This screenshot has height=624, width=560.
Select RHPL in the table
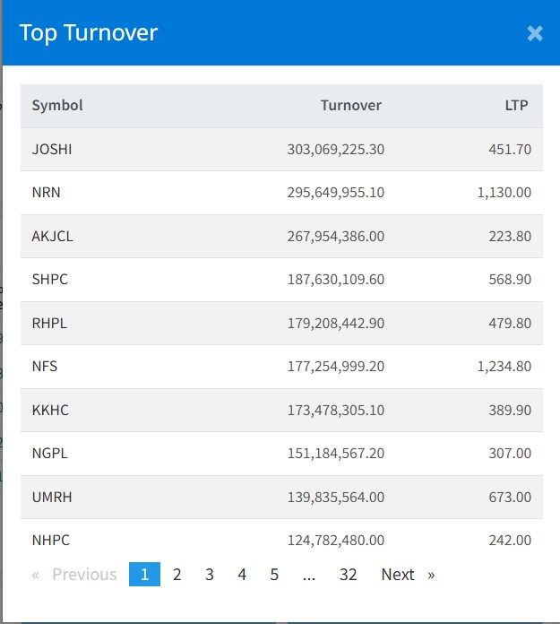point(50,324)
